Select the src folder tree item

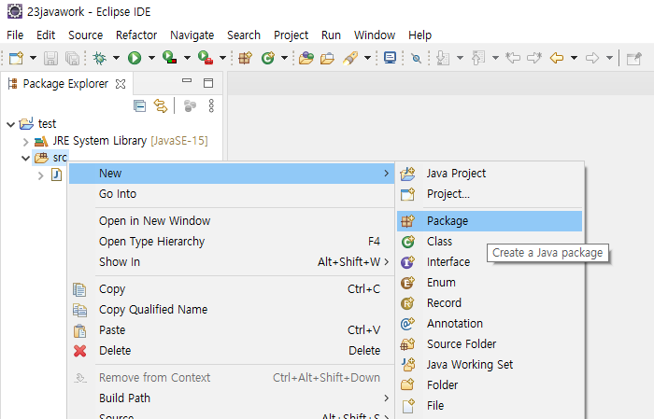tap(50, 158)
